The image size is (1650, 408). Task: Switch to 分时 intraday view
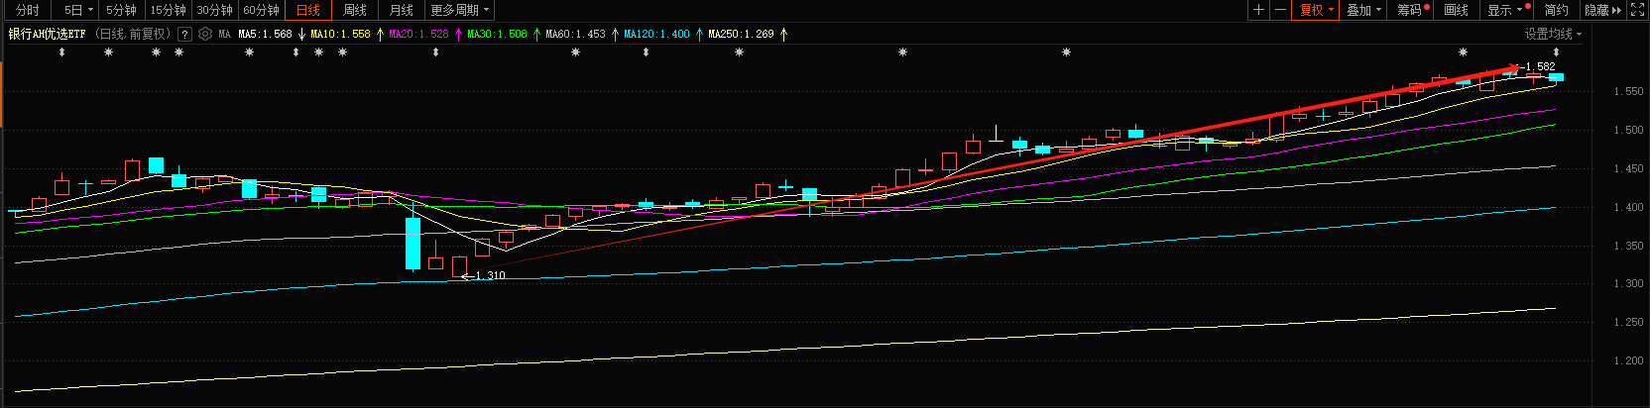pyautogui.click(x=28, y=10)
